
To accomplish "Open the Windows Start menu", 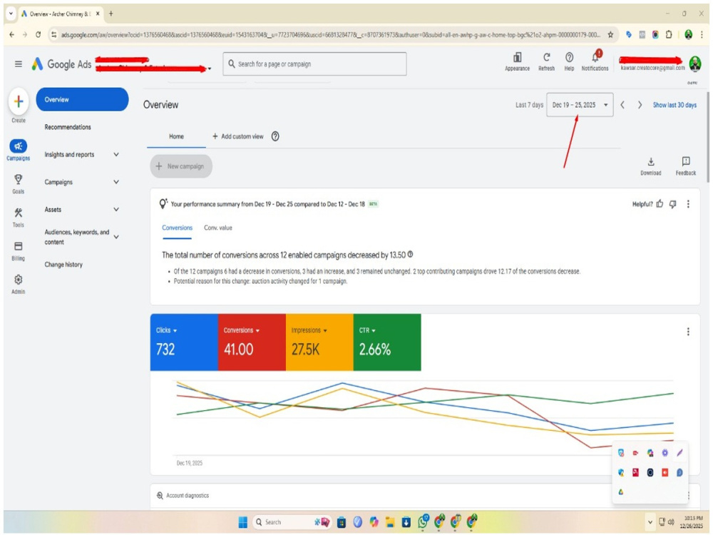I will 243,522.
